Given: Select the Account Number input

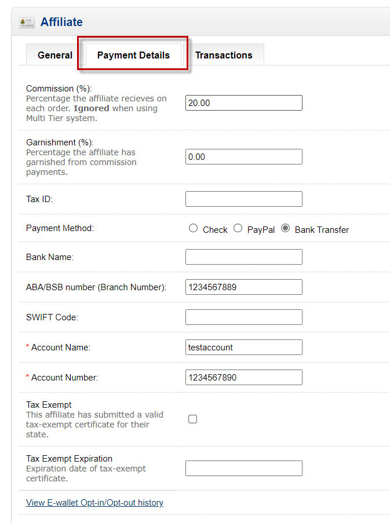Looking at the screenshot, I should tap(244, 377).
